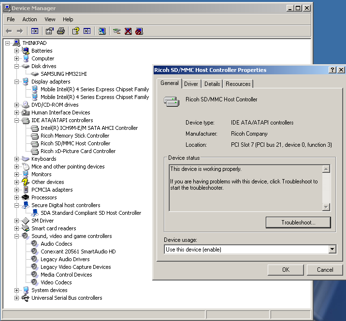Select Media Control Devices
The width and height of the screenshot is (346, 321).
pyautogui.click(x=66, y=275)
